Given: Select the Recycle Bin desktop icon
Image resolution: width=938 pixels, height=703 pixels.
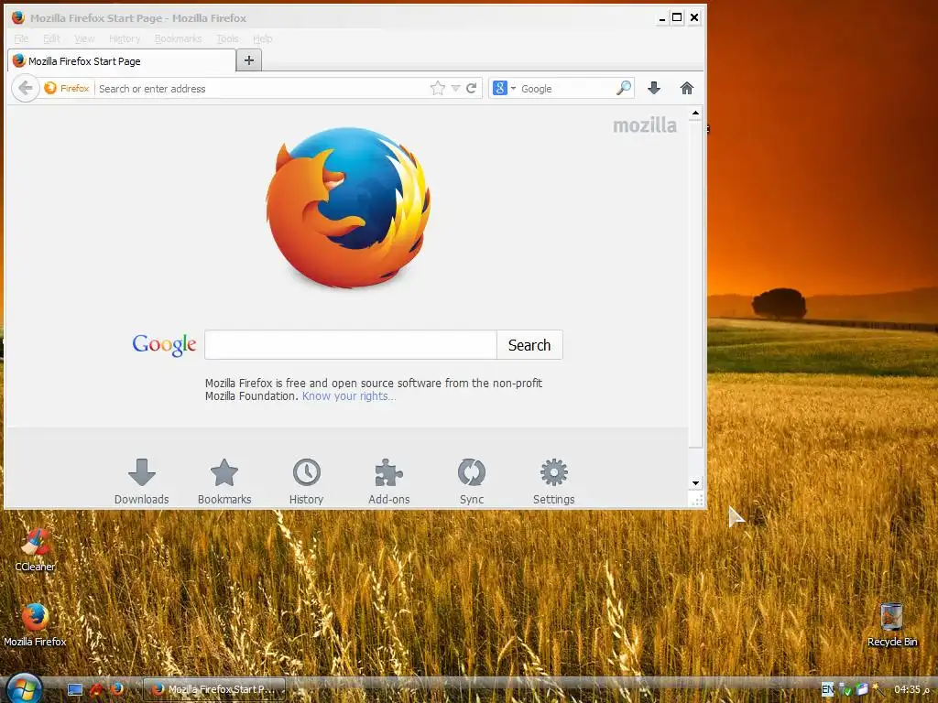Looking at the screenshot, I should [x=892, y=624].
